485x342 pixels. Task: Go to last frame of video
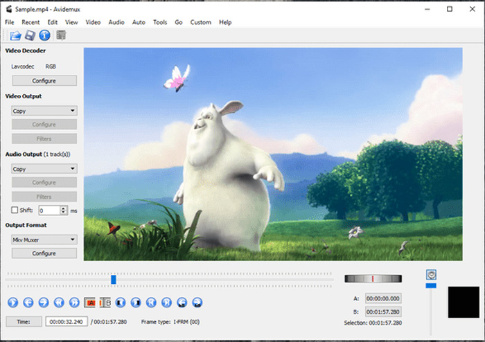(x=166, y=302)
